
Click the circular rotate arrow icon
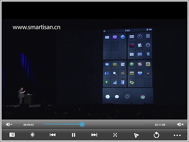coord(156,135)
